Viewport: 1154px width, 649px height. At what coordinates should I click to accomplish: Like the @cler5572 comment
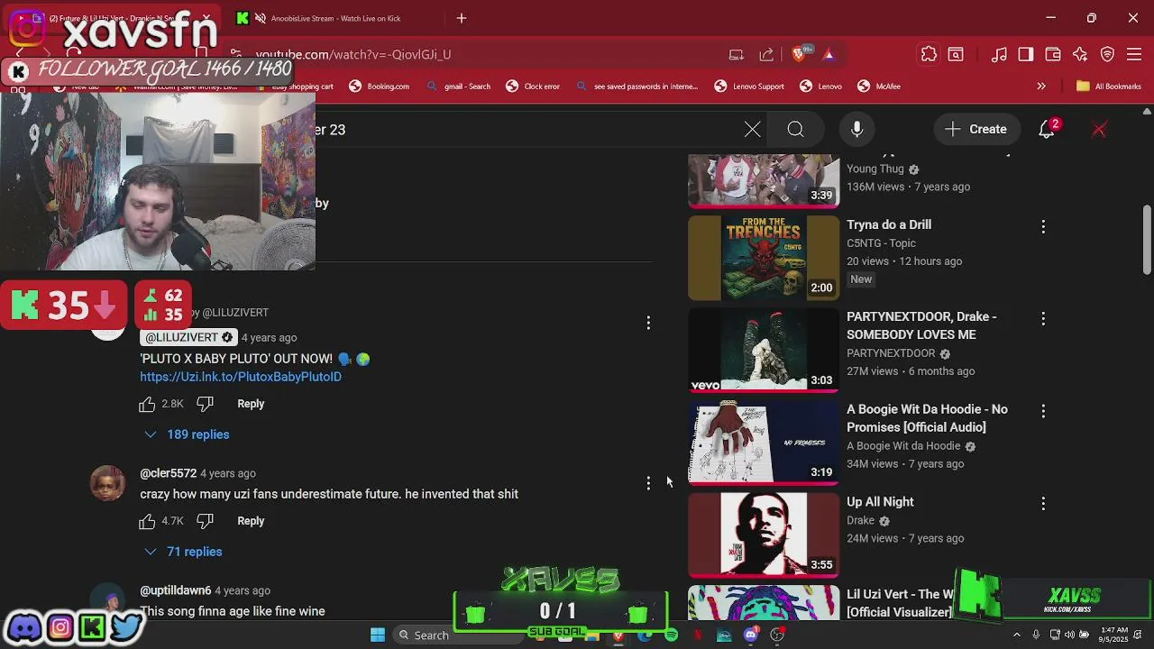(147, 521)
